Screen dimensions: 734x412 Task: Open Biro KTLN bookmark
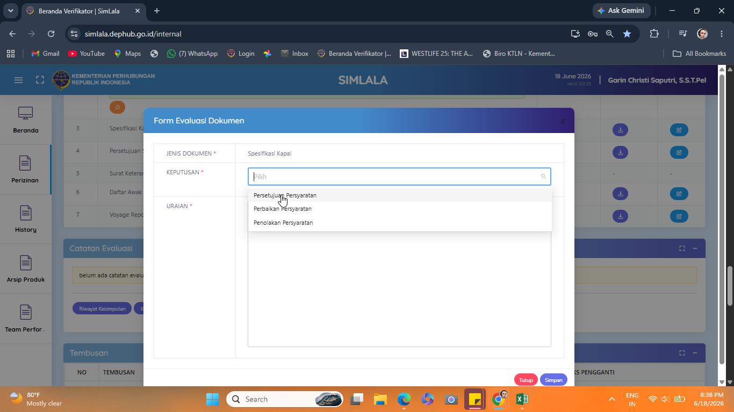(519, 54)
